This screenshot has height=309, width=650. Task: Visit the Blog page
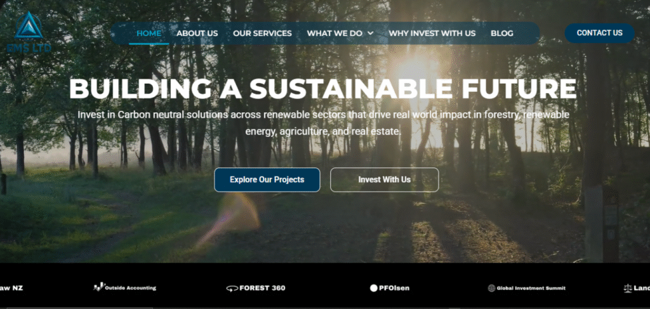click(x=502, y=33)
